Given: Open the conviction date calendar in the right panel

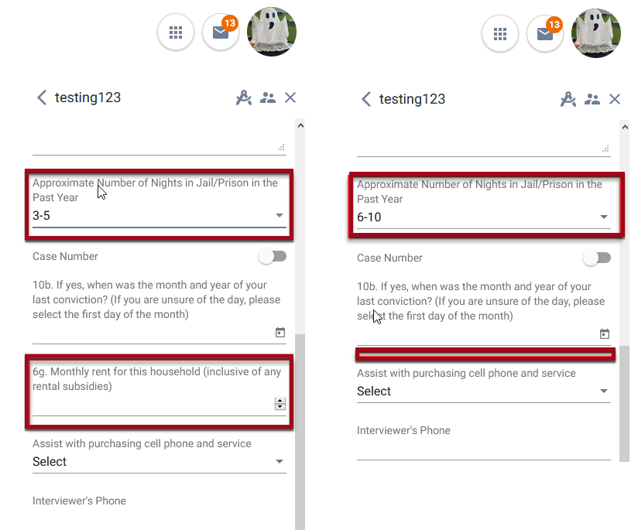Looking at the screenshot, I should pos(605,334).
